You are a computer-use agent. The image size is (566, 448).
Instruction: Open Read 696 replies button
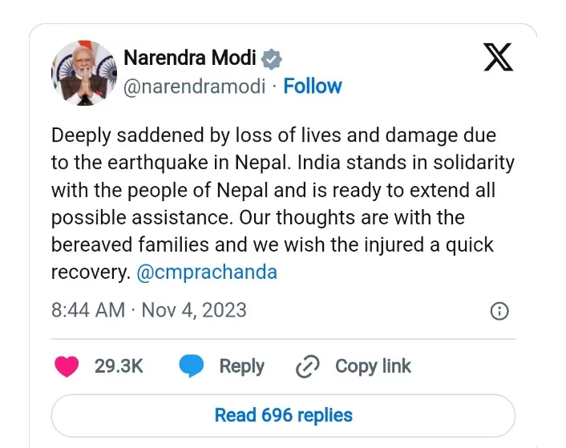(283, 415)
